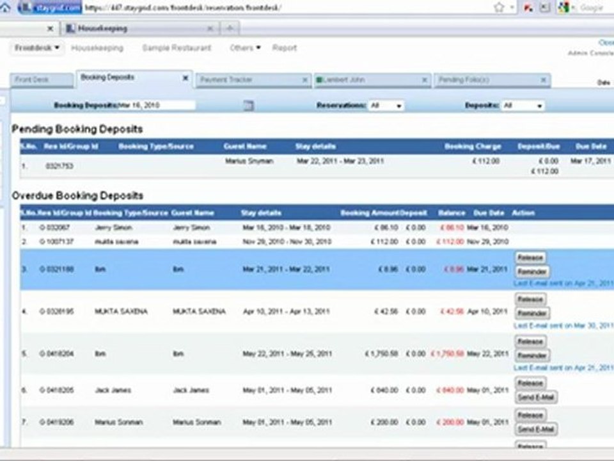Click Admin Console link at top right

(590, 53)
